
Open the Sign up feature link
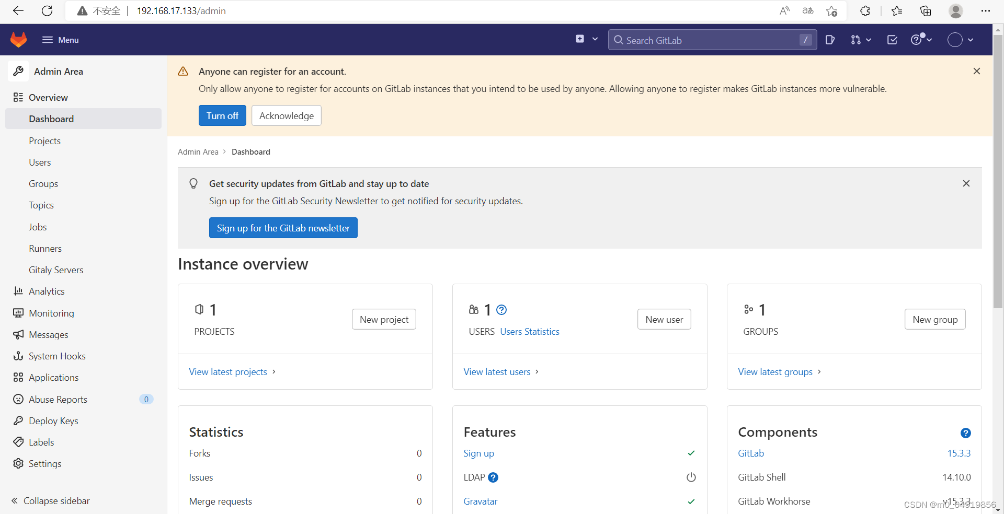point(478,453)
